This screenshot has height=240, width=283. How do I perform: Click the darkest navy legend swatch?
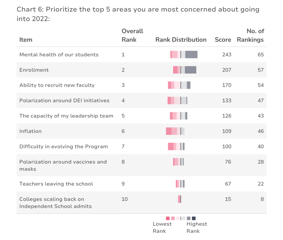point(194,218)
